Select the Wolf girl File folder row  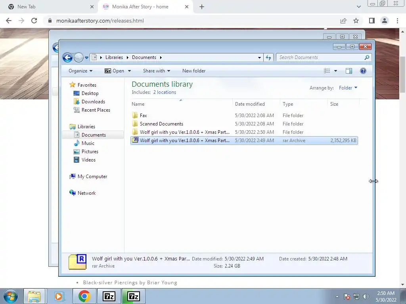(x=244, y=132)
